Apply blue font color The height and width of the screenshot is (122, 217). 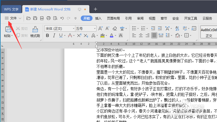point(112,36)
